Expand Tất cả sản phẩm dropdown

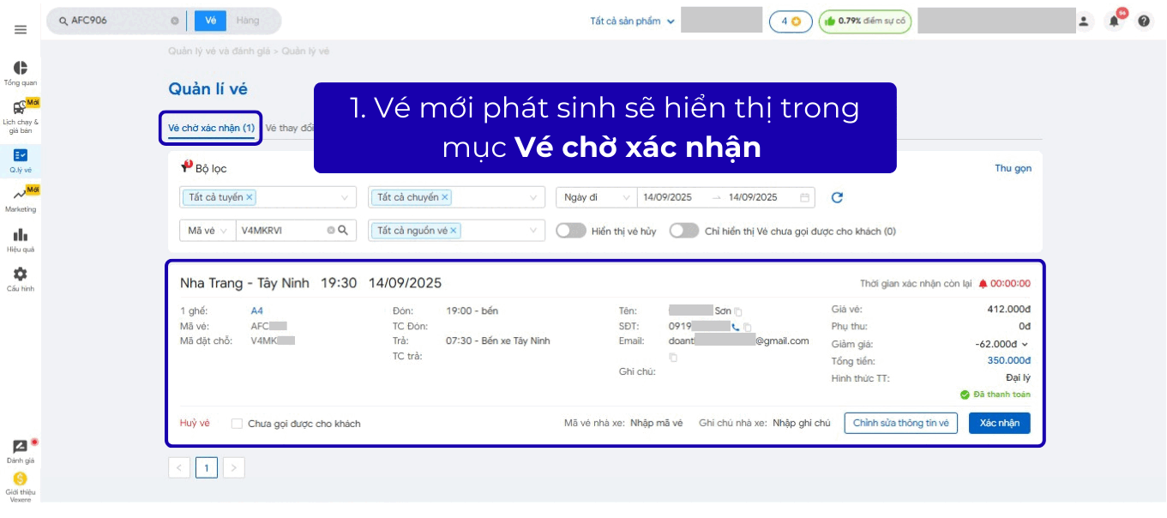coord(632,21)
